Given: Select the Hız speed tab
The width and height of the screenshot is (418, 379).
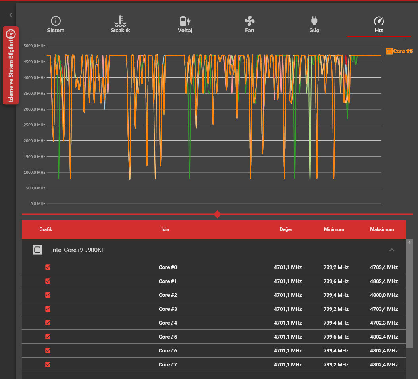Looking at the screenshot, I should tap(379, 25).
